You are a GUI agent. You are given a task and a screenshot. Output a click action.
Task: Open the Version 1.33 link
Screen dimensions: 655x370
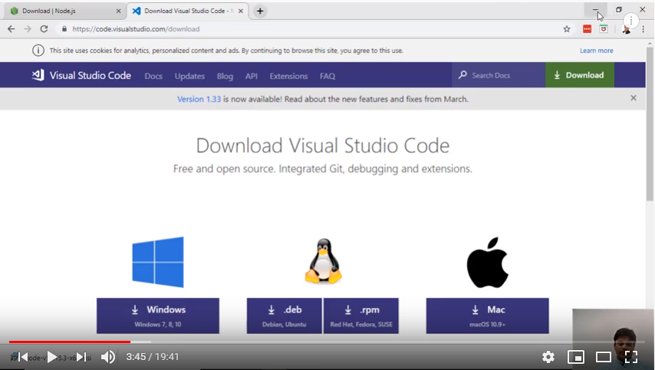coord(199,99)
